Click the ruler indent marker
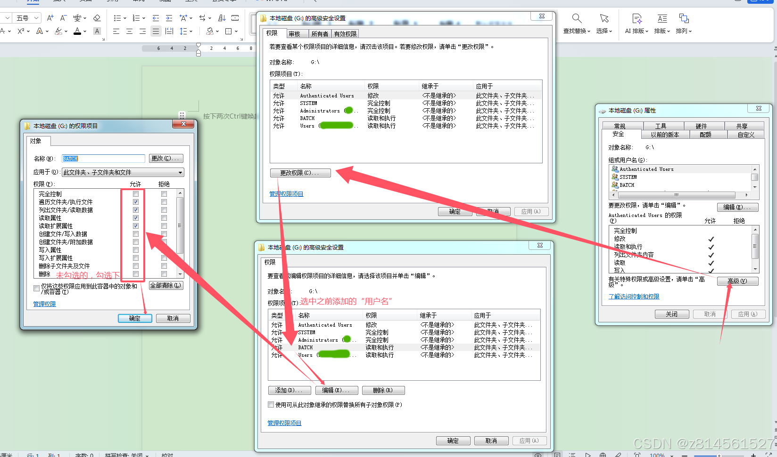This screenshot has height=457, width=777. click(x=198, y=50)
